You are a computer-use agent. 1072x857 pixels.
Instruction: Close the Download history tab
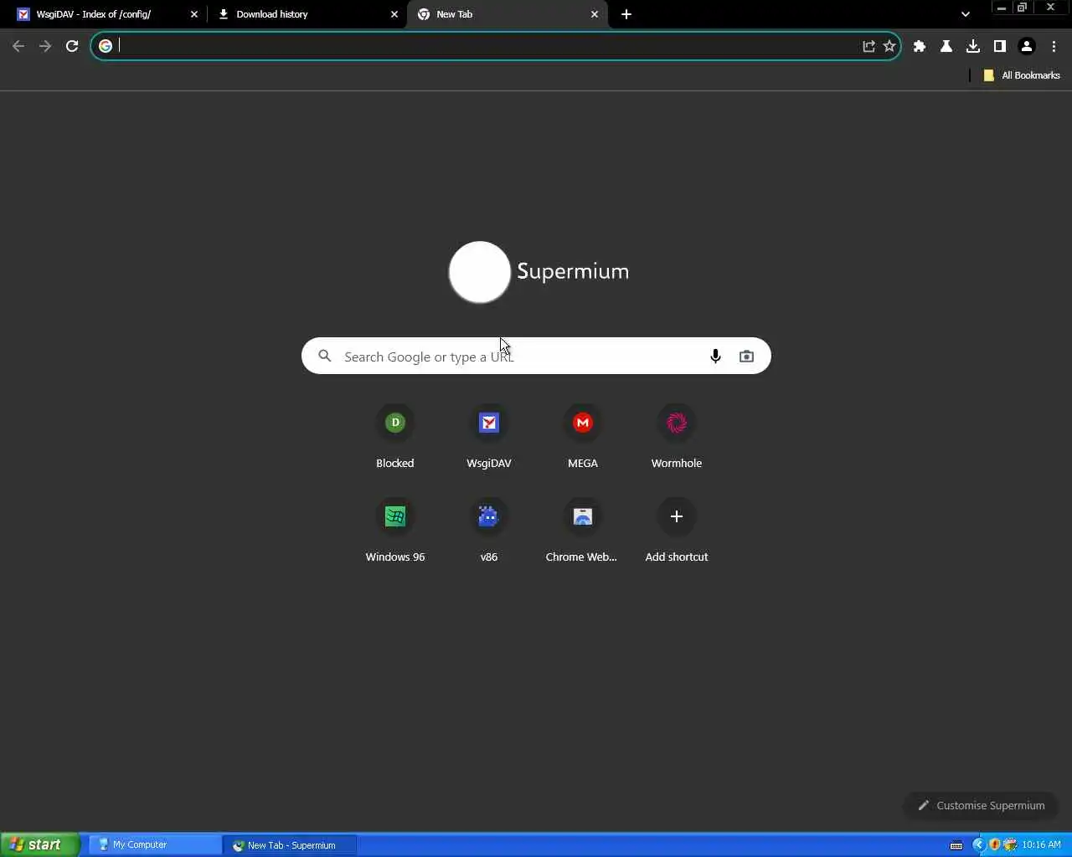coord(394,14)
